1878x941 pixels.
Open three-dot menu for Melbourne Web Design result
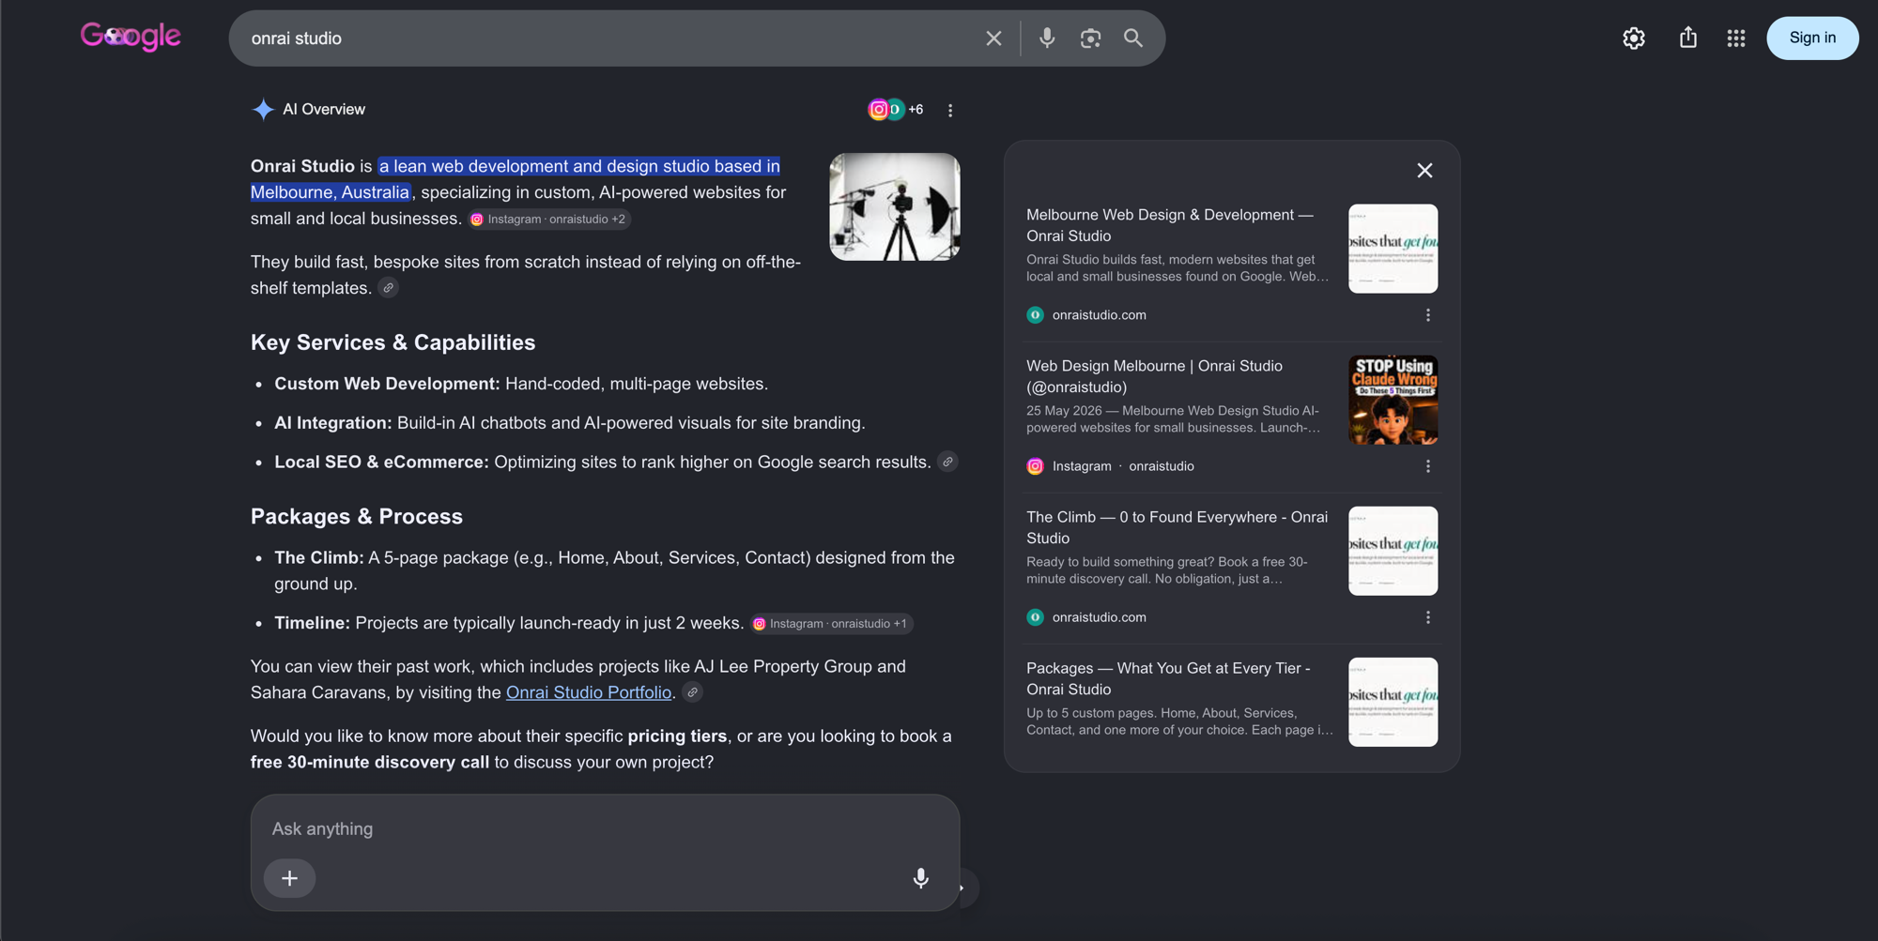coord(1428,315)
